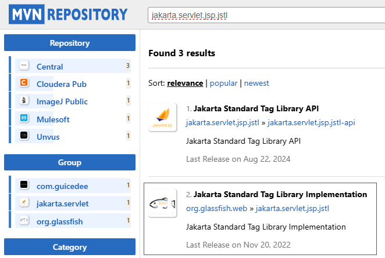385x258 pixels.
Task: Filter by org.glassfish group
Action: point(60,221)
